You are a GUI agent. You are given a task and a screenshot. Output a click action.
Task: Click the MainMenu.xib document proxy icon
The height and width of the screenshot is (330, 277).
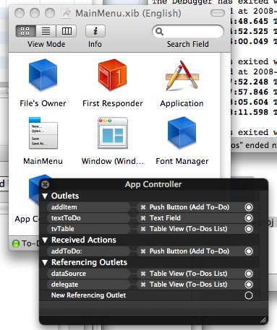tap(66, 13)
